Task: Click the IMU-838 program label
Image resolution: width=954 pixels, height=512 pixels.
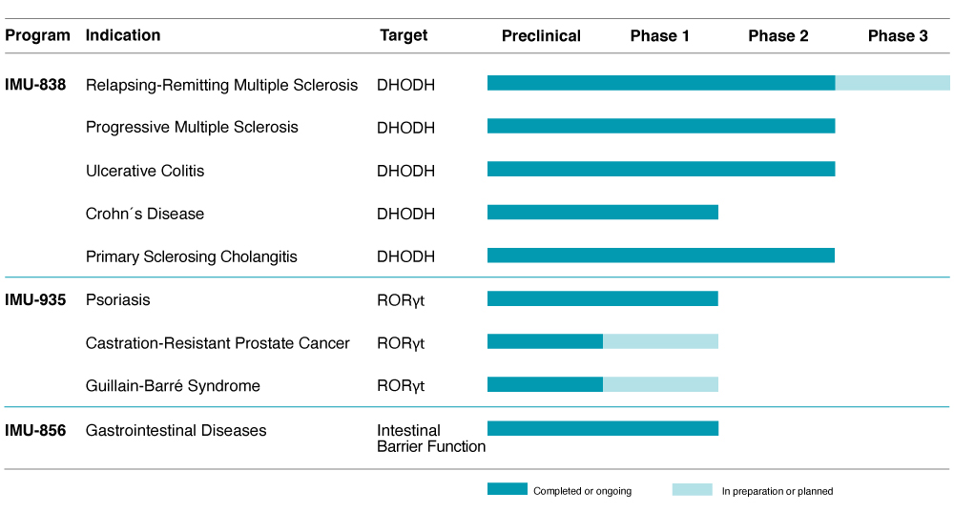Action: tap(35, 85)
